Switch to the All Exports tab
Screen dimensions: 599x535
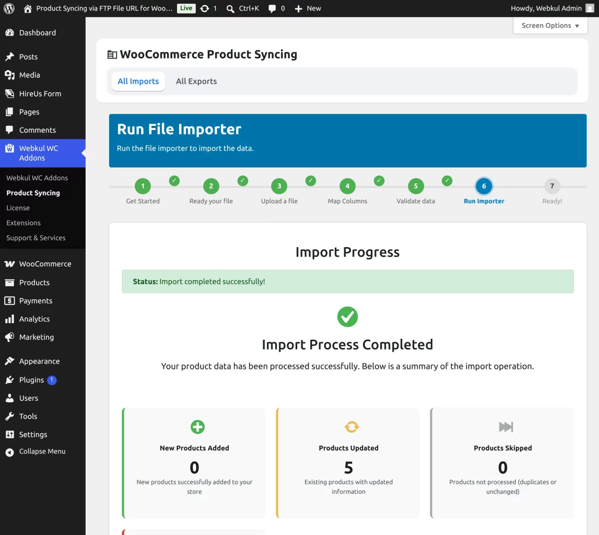pos(196,82)
